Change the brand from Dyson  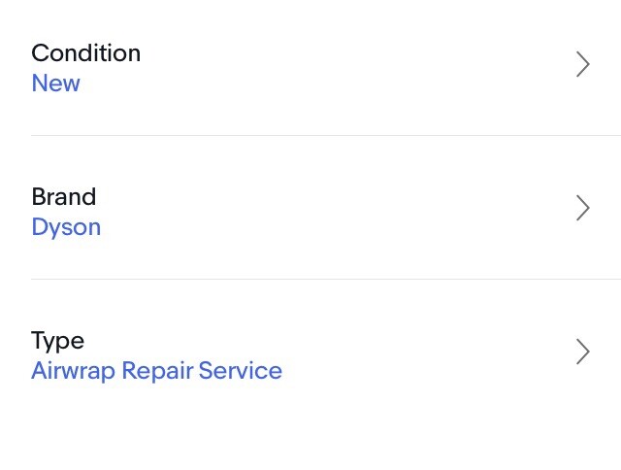pyautogui.click(x=310, y=212)
